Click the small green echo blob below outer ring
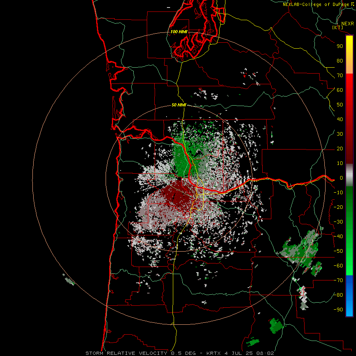The image size is (356, 356). 276,326
